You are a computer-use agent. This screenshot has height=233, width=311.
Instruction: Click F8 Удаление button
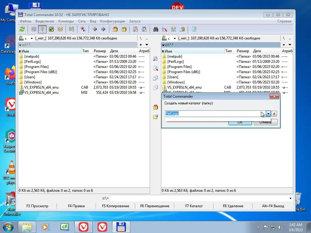[233, 206]
